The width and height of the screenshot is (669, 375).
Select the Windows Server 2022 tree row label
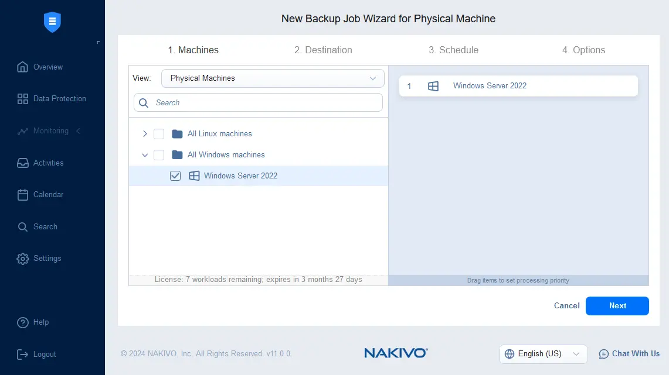(x=240, y=176)
